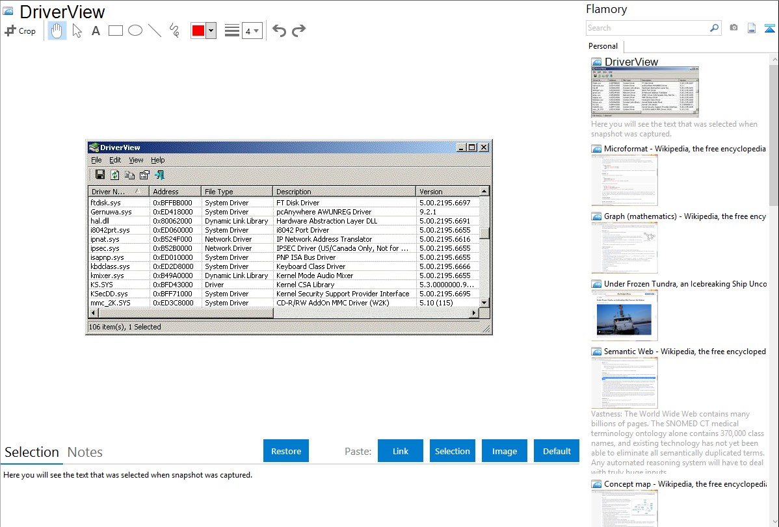Sort by the Driver Name column header

tap(119, 192)
